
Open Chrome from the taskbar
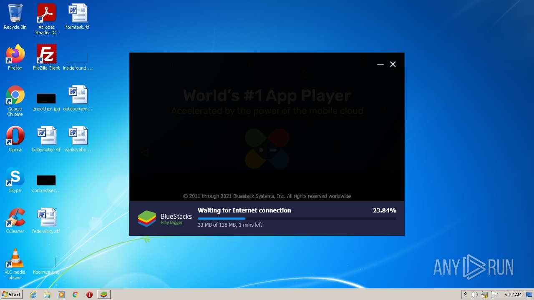(x=76, y=295)
